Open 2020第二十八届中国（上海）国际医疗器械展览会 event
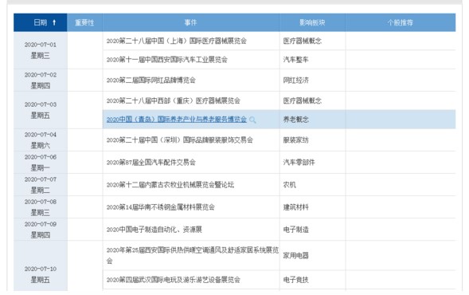 177,41
